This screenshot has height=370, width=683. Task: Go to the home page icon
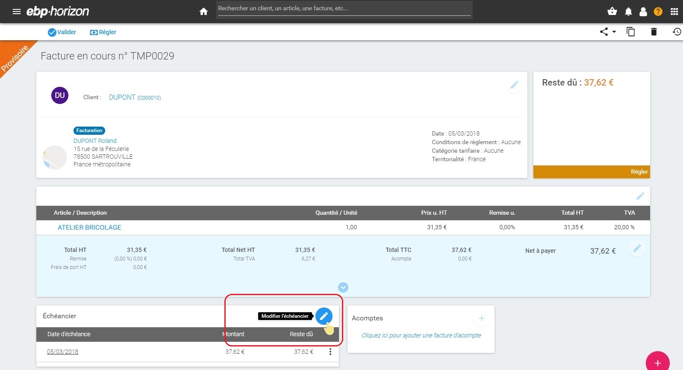pos(203,12)
